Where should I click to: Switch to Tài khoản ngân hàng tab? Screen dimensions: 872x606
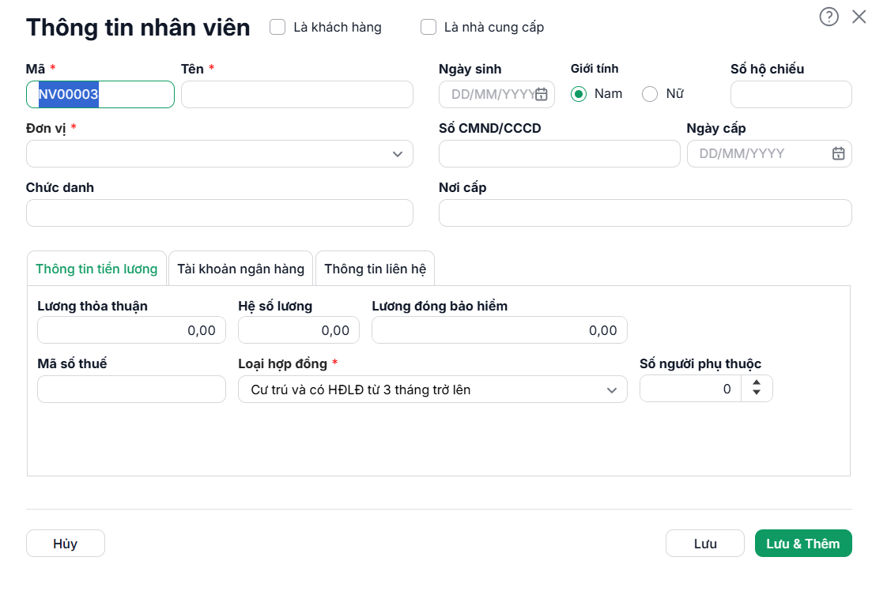(241, 269)
